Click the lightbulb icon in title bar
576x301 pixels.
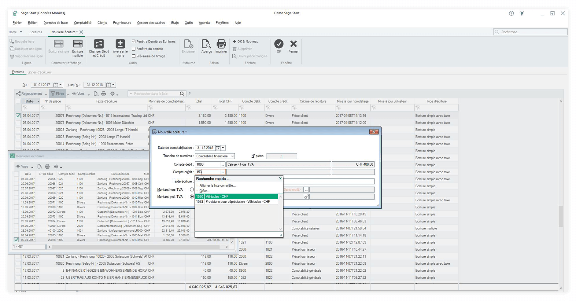(x=522, y=13)
